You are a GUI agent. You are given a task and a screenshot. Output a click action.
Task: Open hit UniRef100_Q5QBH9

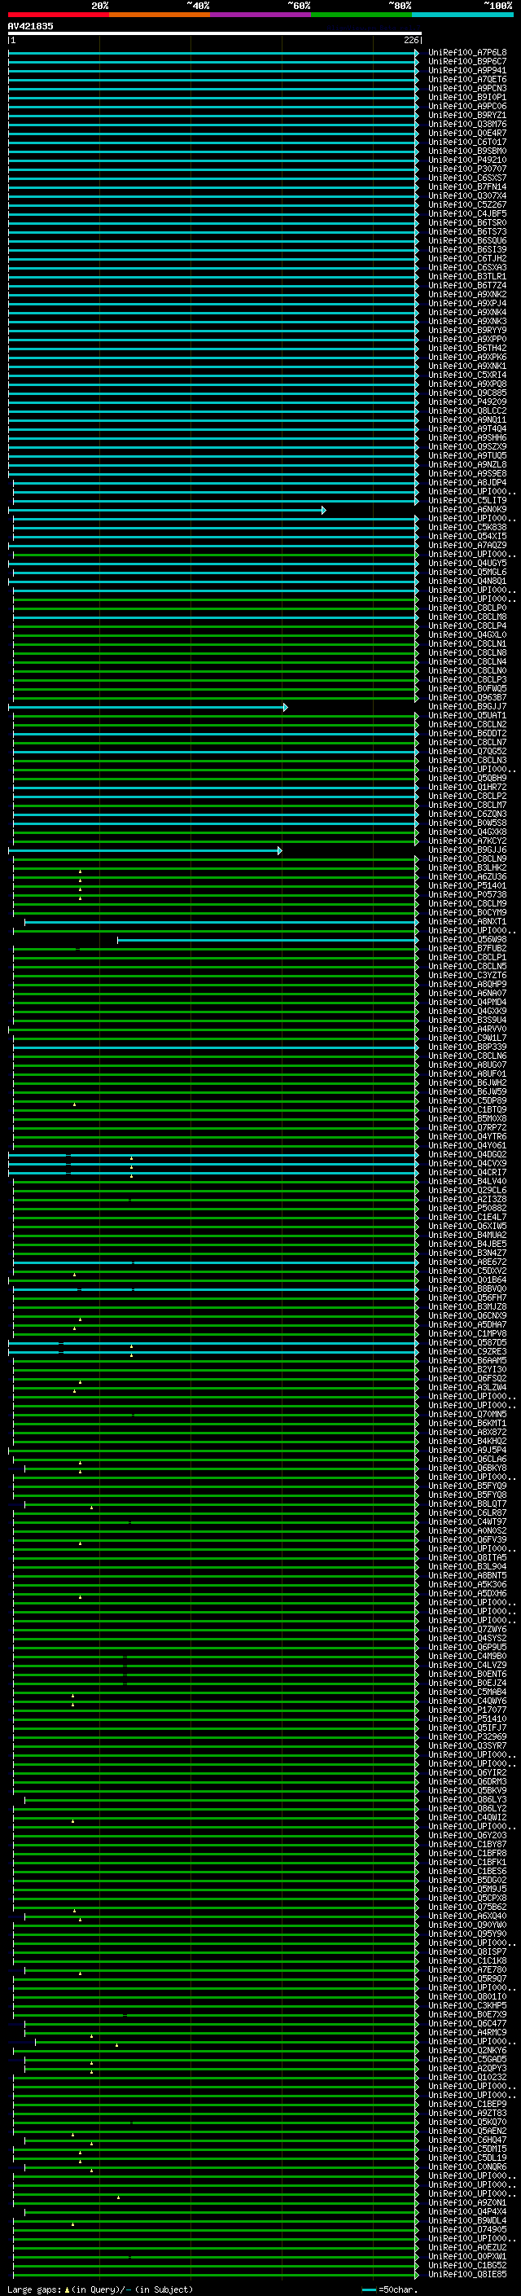click(467, 778)
